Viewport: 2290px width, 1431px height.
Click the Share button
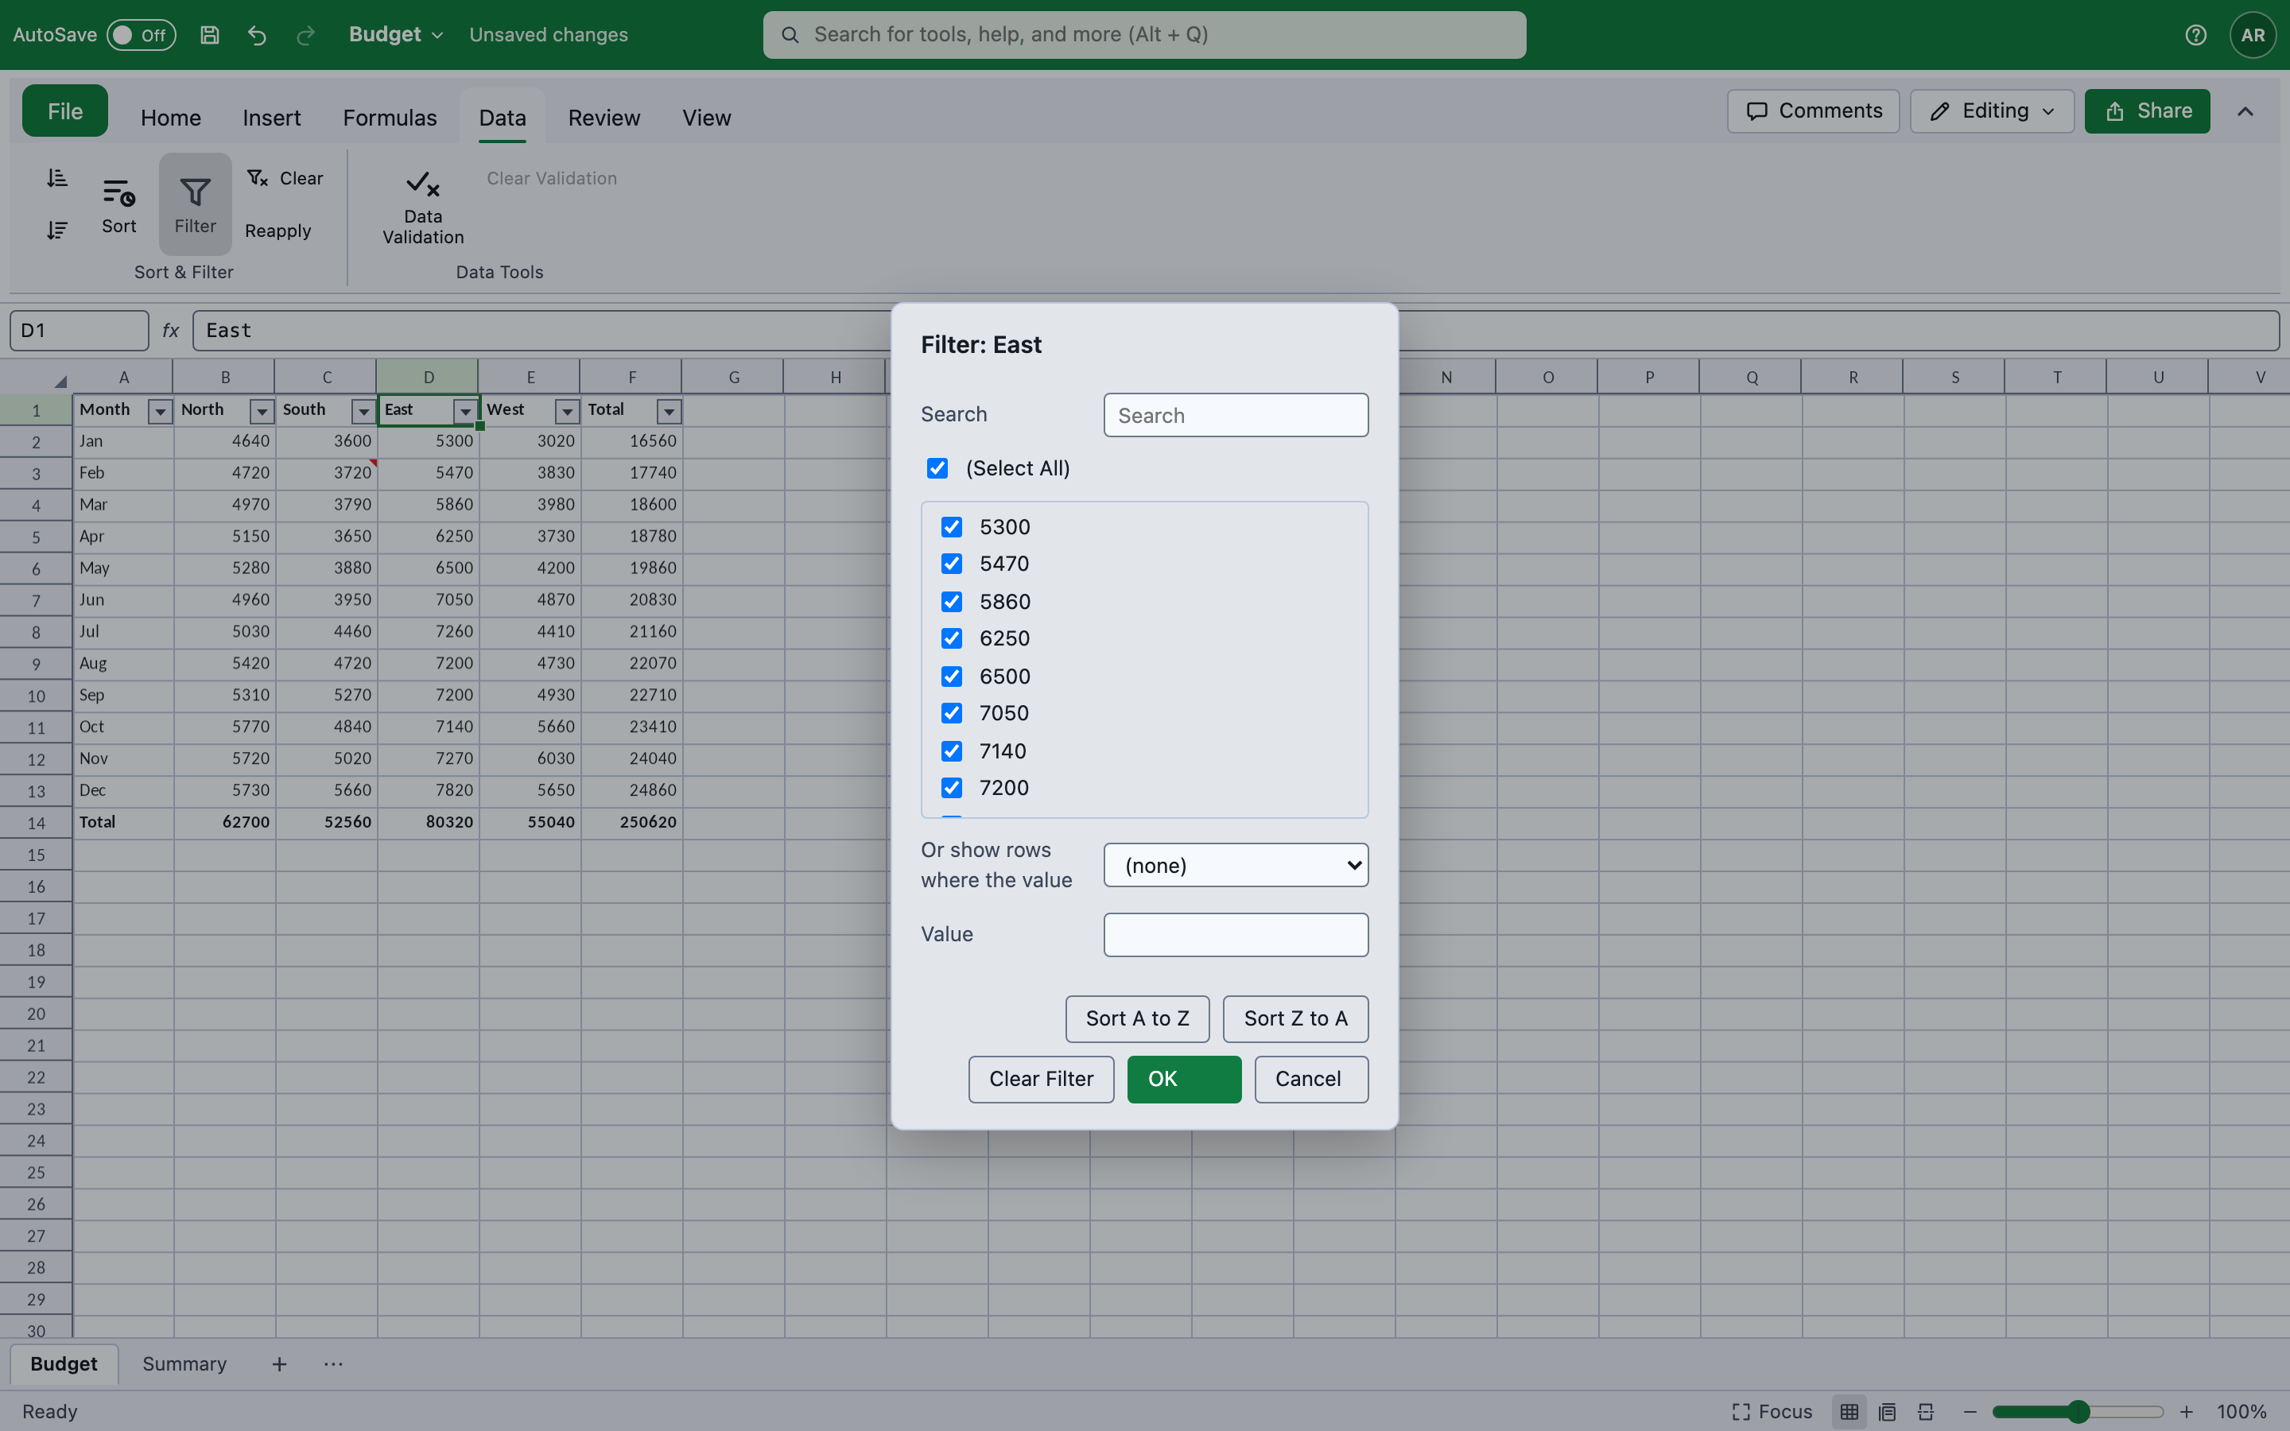point(2147,111)
